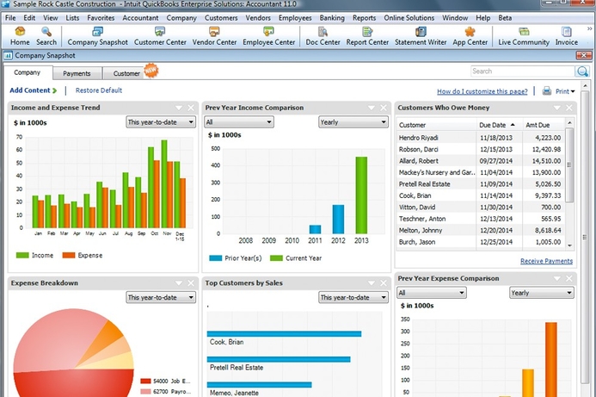This screenshot has height=397, width=596.
Task: Click the 2013 green current year bar
Action: click(361, 195)
